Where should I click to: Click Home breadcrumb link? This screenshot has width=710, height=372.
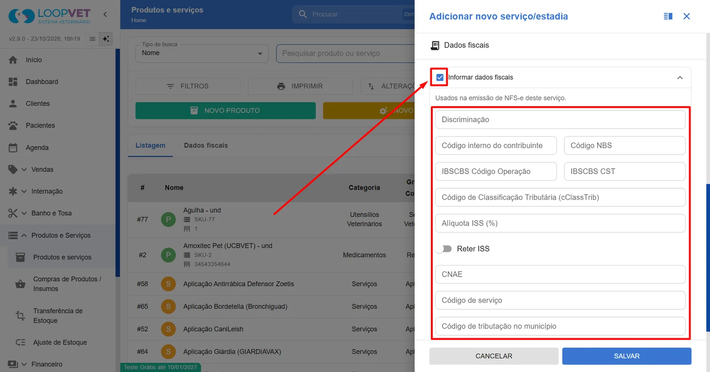coord(138,20)
